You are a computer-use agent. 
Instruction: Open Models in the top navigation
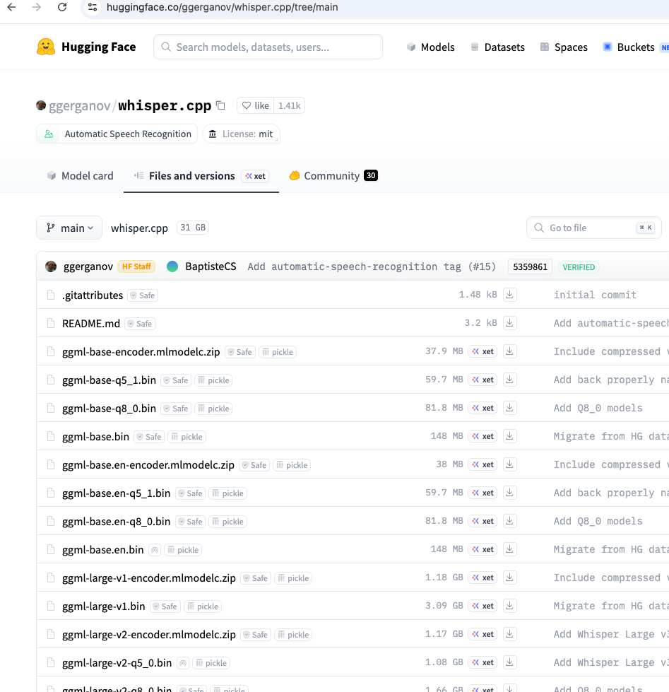(430, 47)
